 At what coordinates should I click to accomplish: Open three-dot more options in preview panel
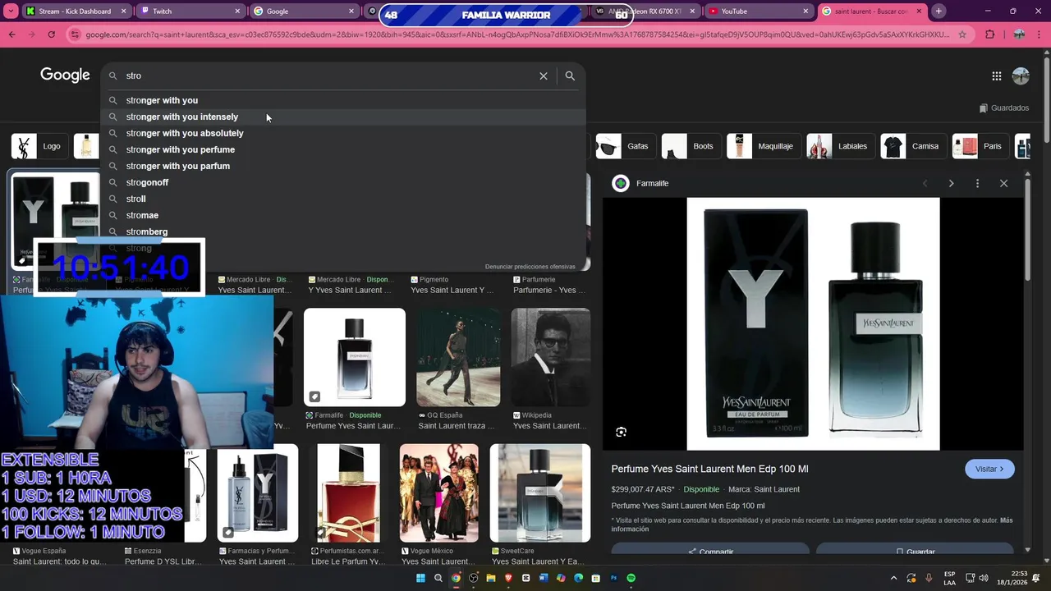click(x=977, y=183)
